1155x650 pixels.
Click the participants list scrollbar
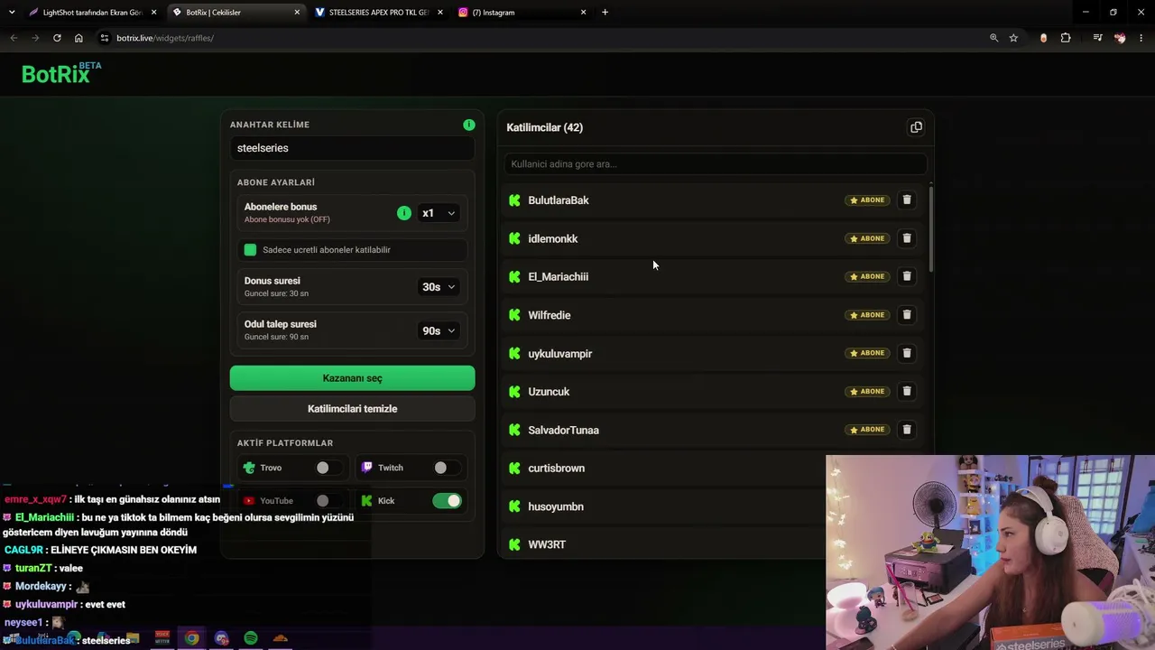click(x=930, y=227)
